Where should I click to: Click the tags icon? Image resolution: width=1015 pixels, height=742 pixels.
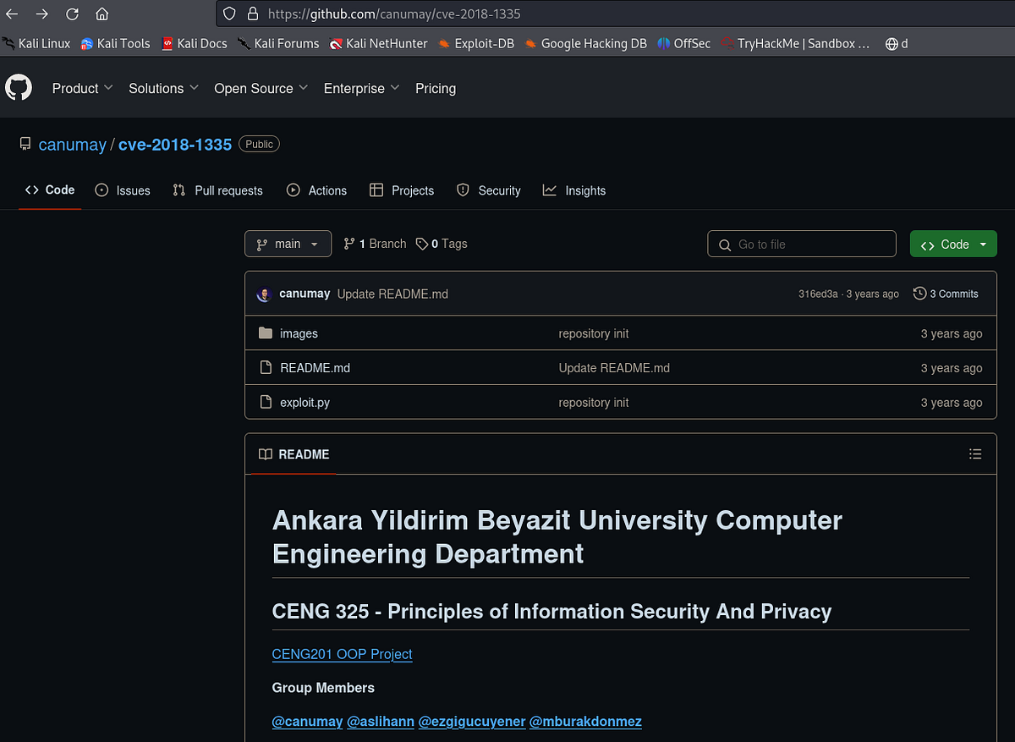tap(422, 244)
